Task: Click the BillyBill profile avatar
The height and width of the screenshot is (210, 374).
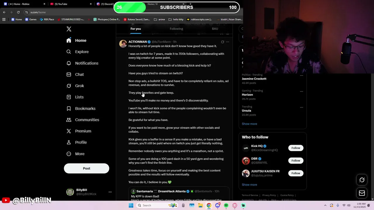Action: (70, 192)
